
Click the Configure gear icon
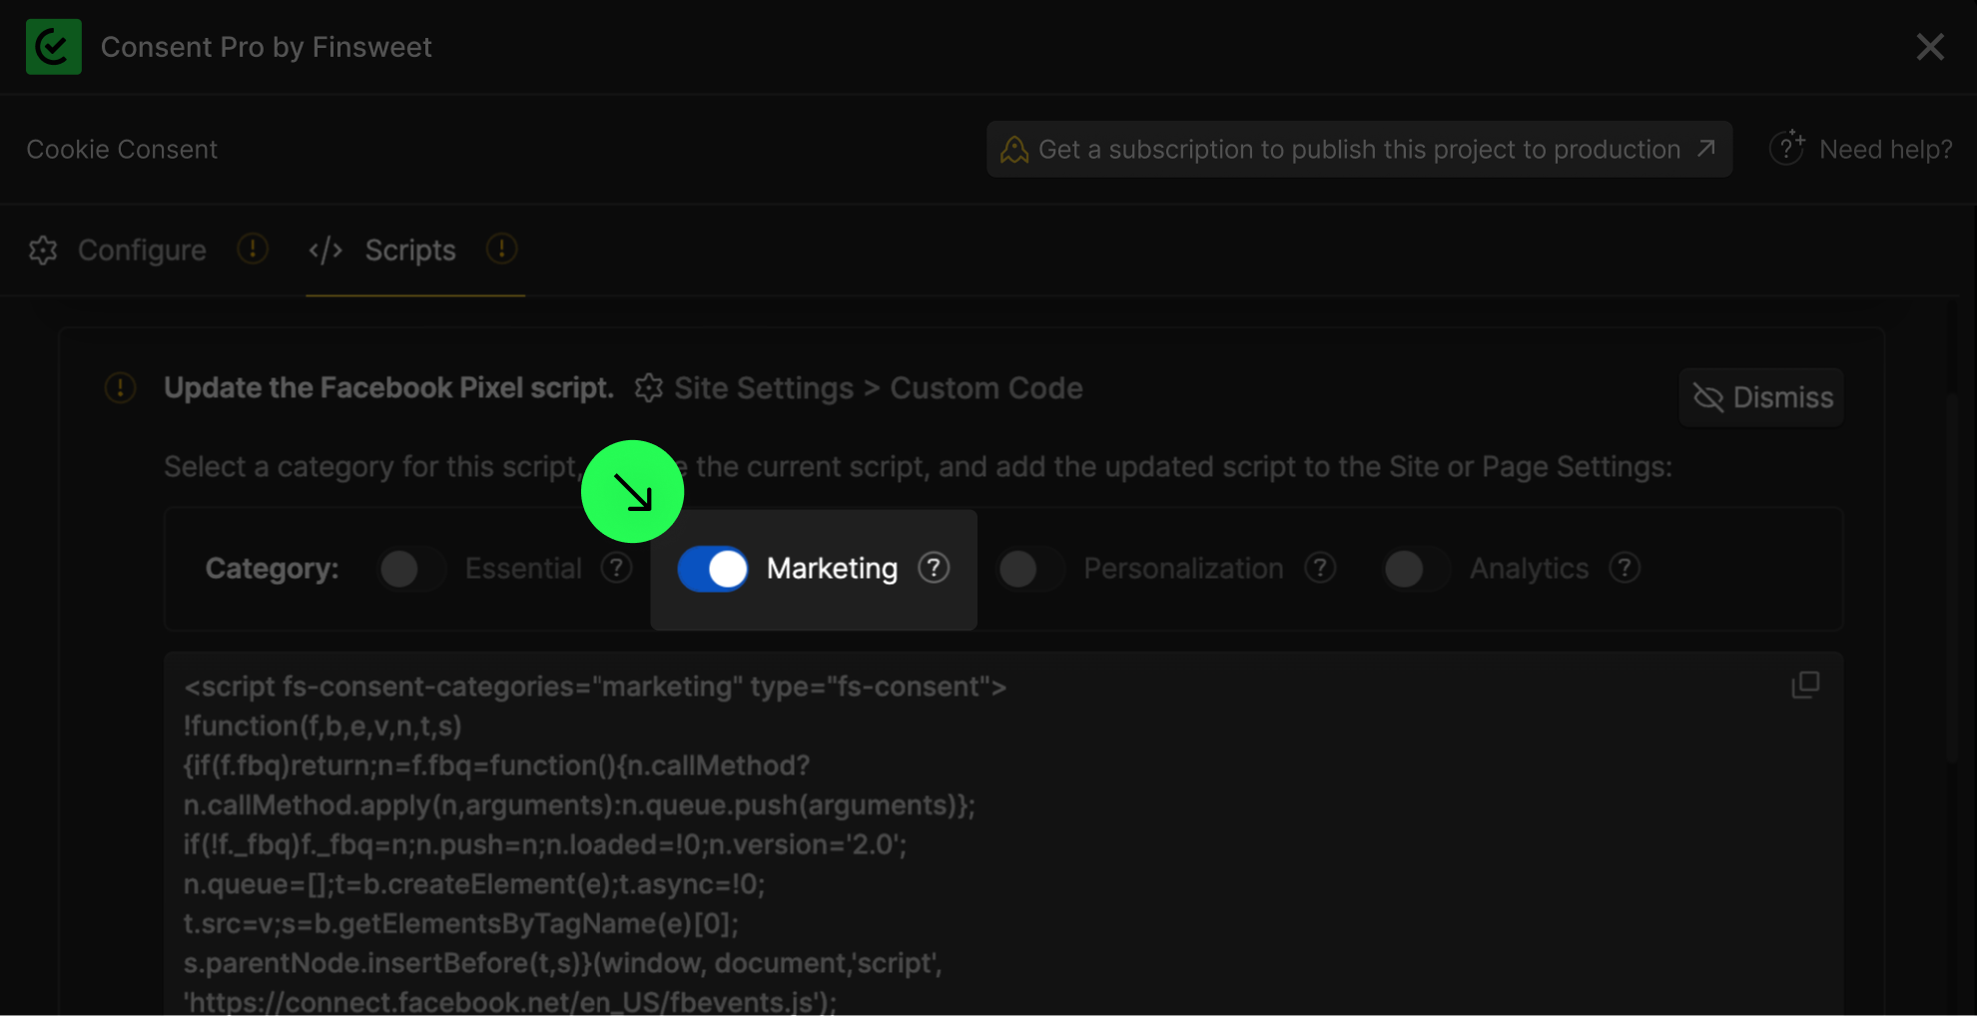pos(43,251)
